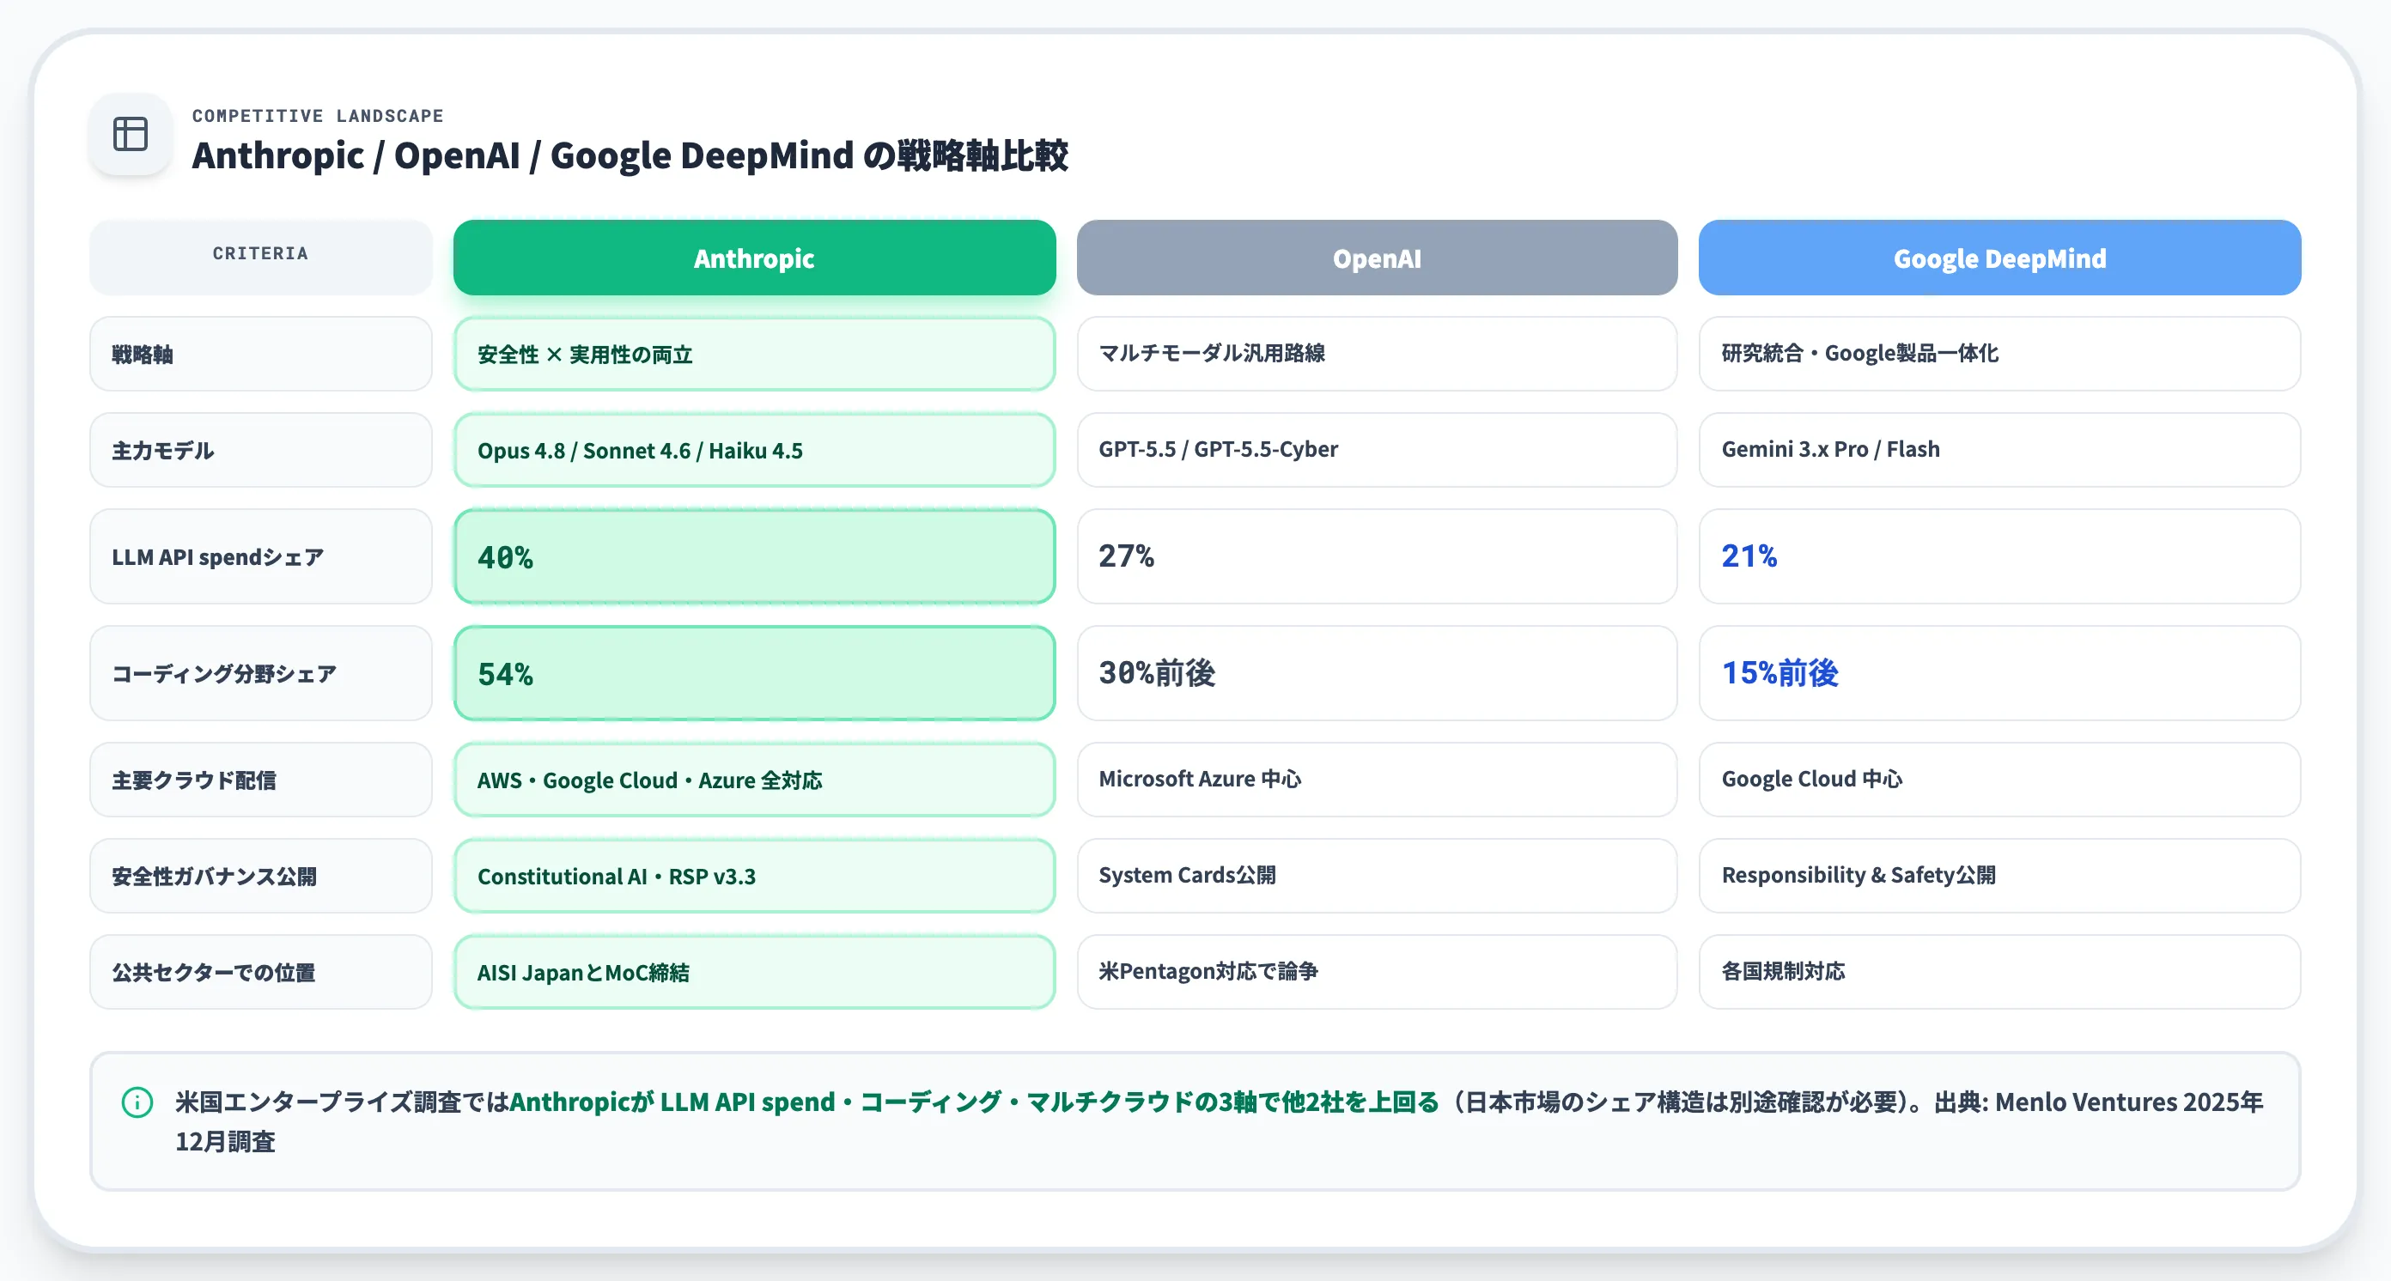Viewport: 2391px width, 1281px height.
Task: Click the 戦略軸 criteria row label
Action: [261, 354]
